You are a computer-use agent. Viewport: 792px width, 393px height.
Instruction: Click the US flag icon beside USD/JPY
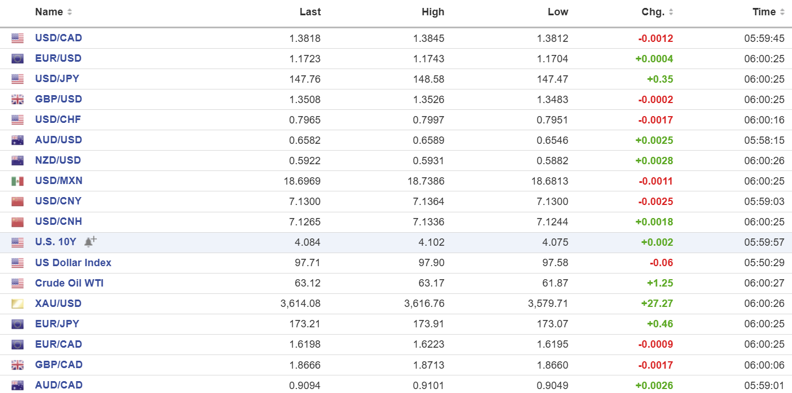(18, 79)
